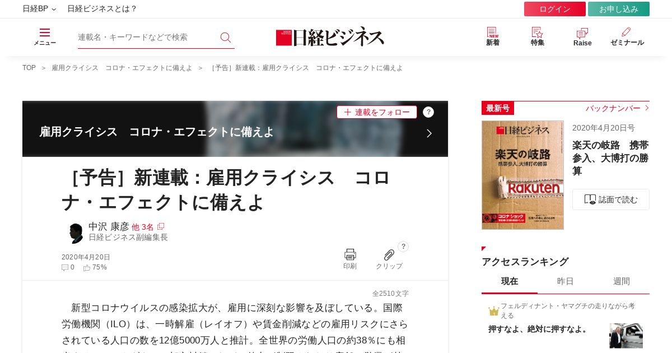Image resolution: width=672 pixels, height=353 pixels.
Task: Click the thumbs-up 75% icon
Action: click(87, 268)
